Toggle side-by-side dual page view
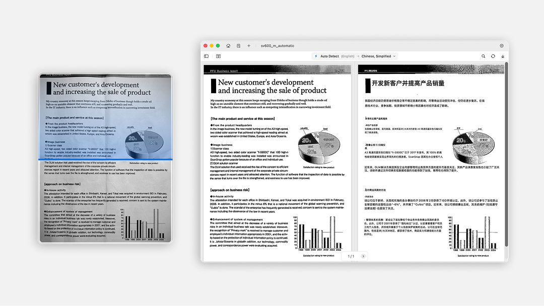Screen dimensions: 544x306 click(x=219, y=56)
